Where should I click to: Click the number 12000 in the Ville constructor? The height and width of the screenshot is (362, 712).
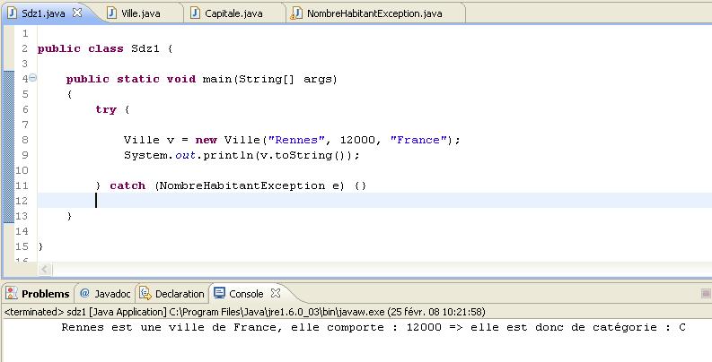point(358,140)
